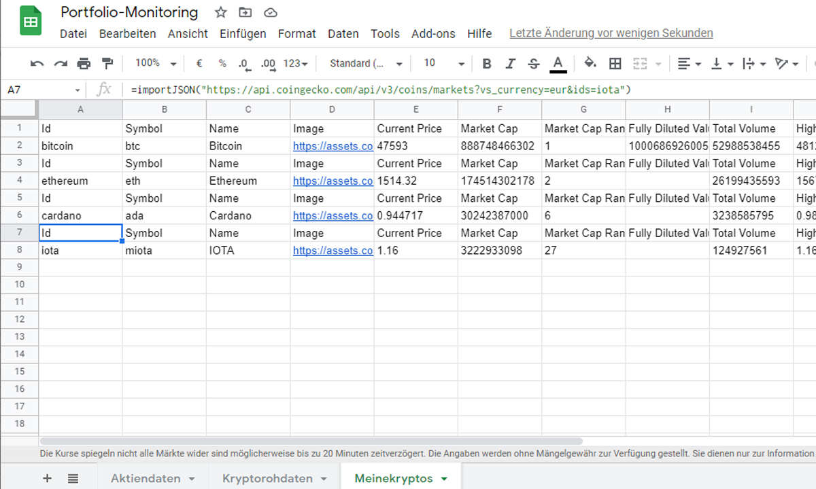Open the Daten menu
Image resolution: width=816 pixels, height=489 pixels.
(x=343, y=33)
